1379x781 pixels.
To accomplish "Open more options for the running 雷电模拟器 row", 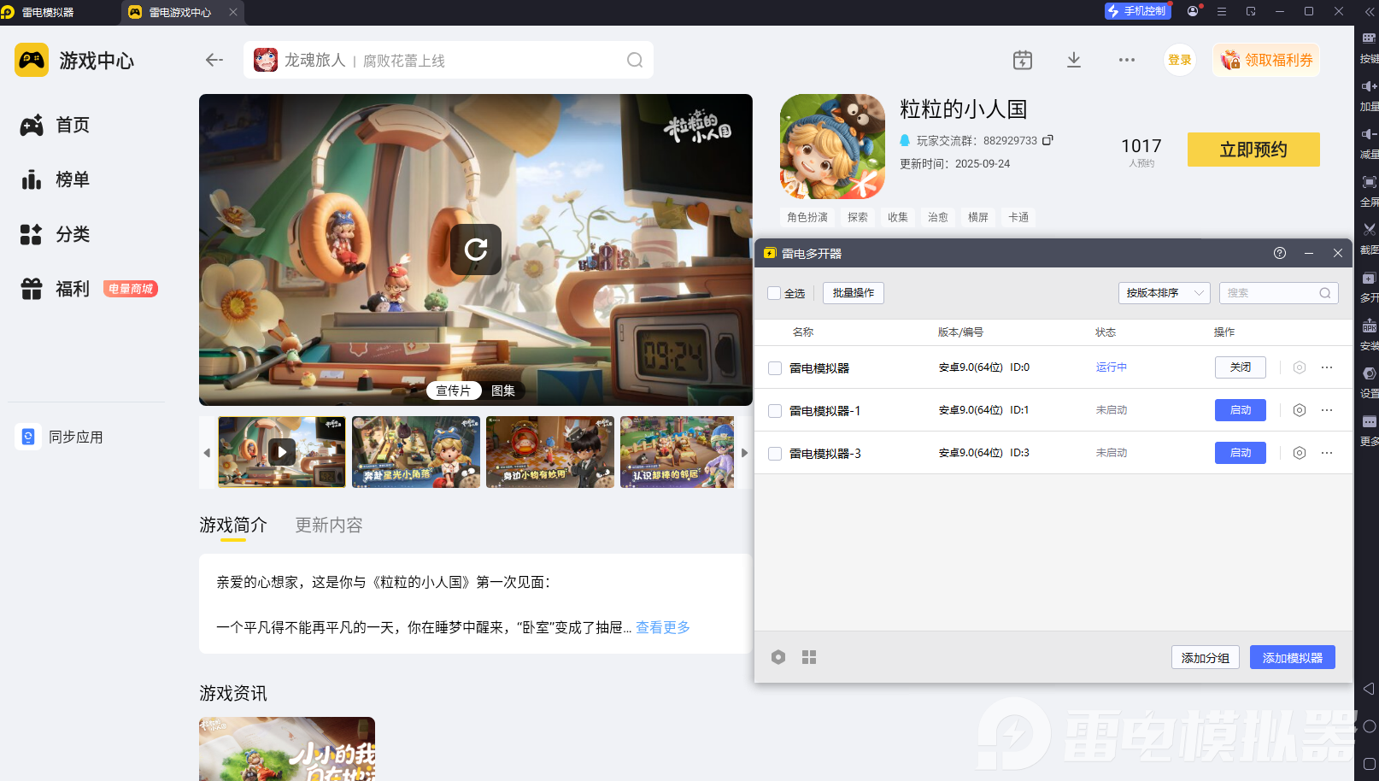I will pos(1327,367).
